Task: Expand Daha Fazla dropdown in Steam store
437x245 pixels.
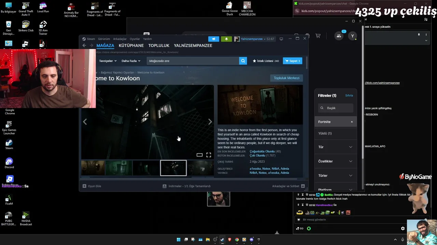Action: tap(131, 61)
